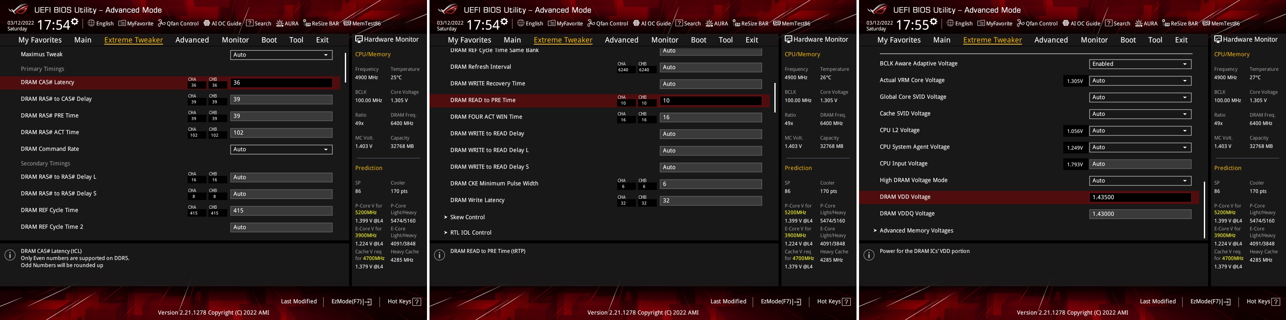Click the info icon beside DRAM CAS# Latency description
The width and height of the screenshot is (1286, 320).
pos(10,255)
